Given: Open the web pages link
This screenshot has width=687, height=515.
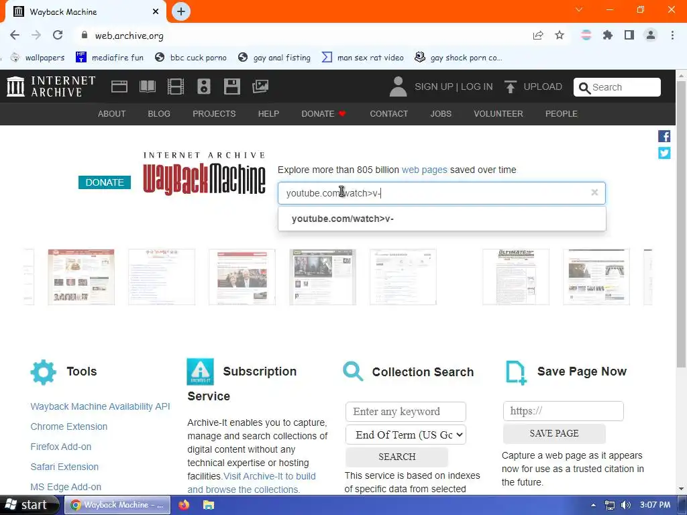Looking at the screenshot, I should coord(424,170).
